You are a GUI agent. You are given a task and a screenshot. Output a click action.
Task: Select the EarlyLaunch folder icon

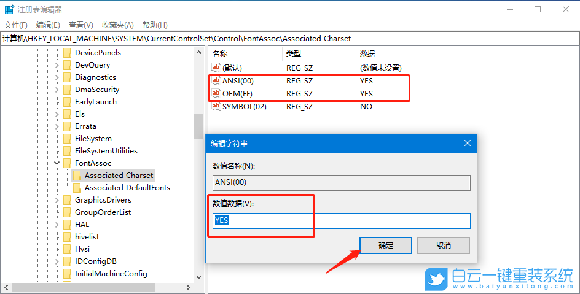tap(67, 102)
